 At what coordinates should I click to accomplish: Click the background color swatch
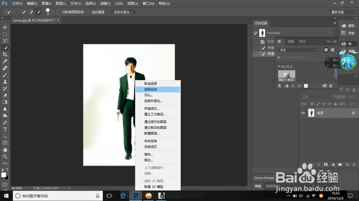tap(7, 178)
